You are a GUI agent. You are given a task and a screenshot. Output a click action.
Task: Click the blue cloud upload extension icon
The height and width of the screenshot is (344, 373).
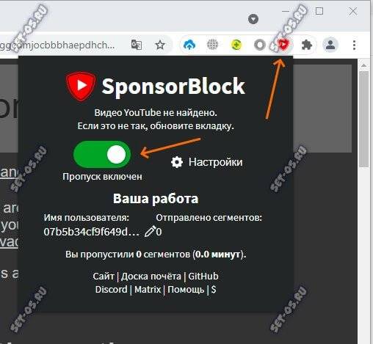(x=189, y=45)
